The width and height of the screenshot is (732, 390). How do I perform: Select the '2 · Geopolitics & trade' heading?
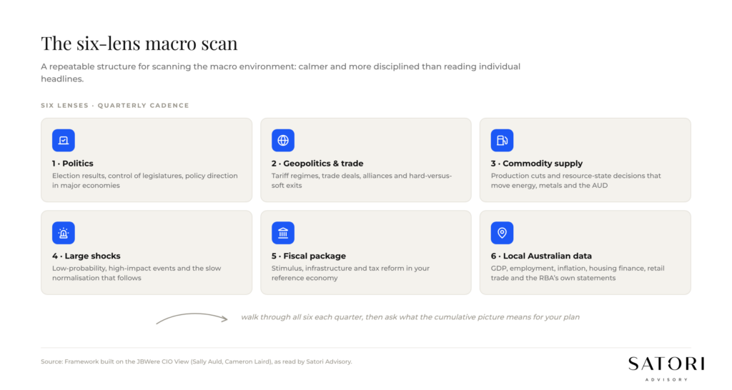click(317, 164)
